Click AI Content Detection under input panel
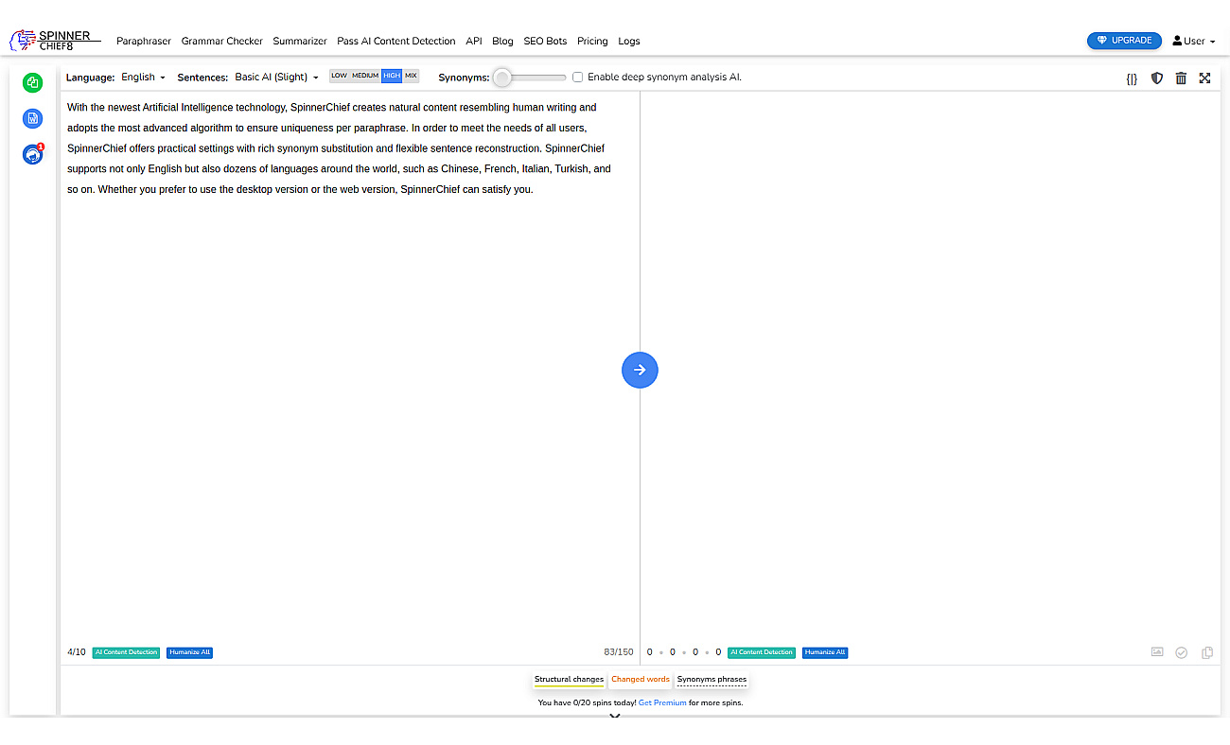This screenshot has width=1230, height=745. tap(127, 652)
